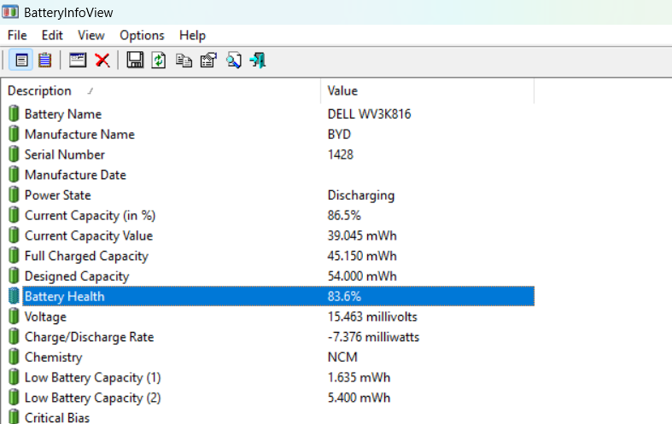
Task: Open the File menu
Action: click(x=17, y=35)
